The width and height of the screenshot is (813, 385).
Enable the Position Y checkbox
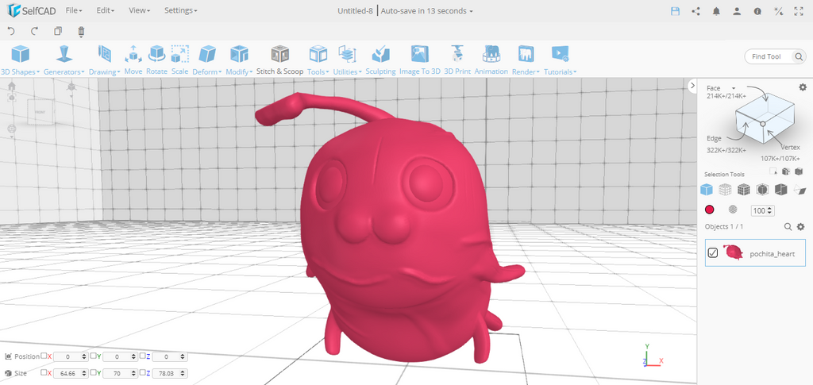93,356
